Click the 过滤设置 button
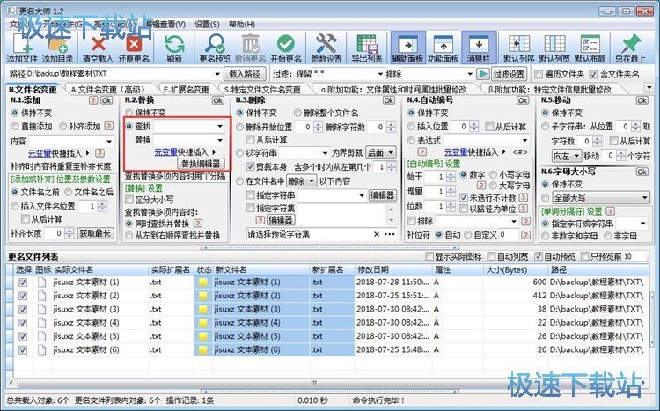This screenshot has width=660, height=411. pyautogui.click(x=509, y=74)
